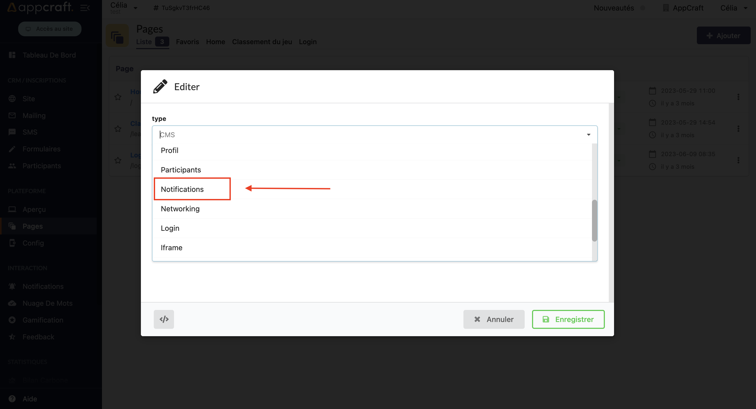
Task: Switch to the Home tab
Action: 216,42
